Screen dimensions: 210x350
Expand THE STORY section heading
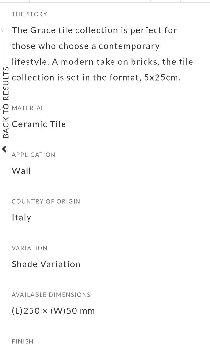[29, 14]
